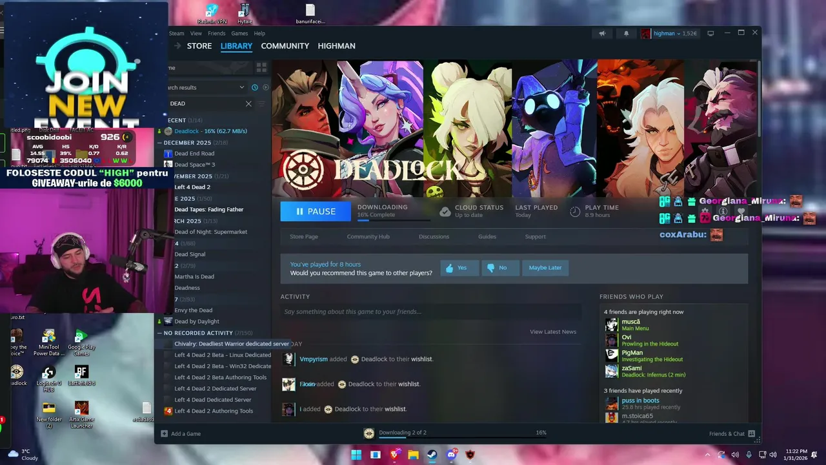826x465 pixels.
Task: Open the Discussions link
Action: tap(434, 236)
